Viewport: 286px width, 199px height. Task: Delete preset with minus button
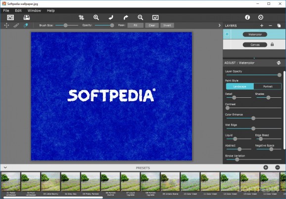(x=278, y=167)
